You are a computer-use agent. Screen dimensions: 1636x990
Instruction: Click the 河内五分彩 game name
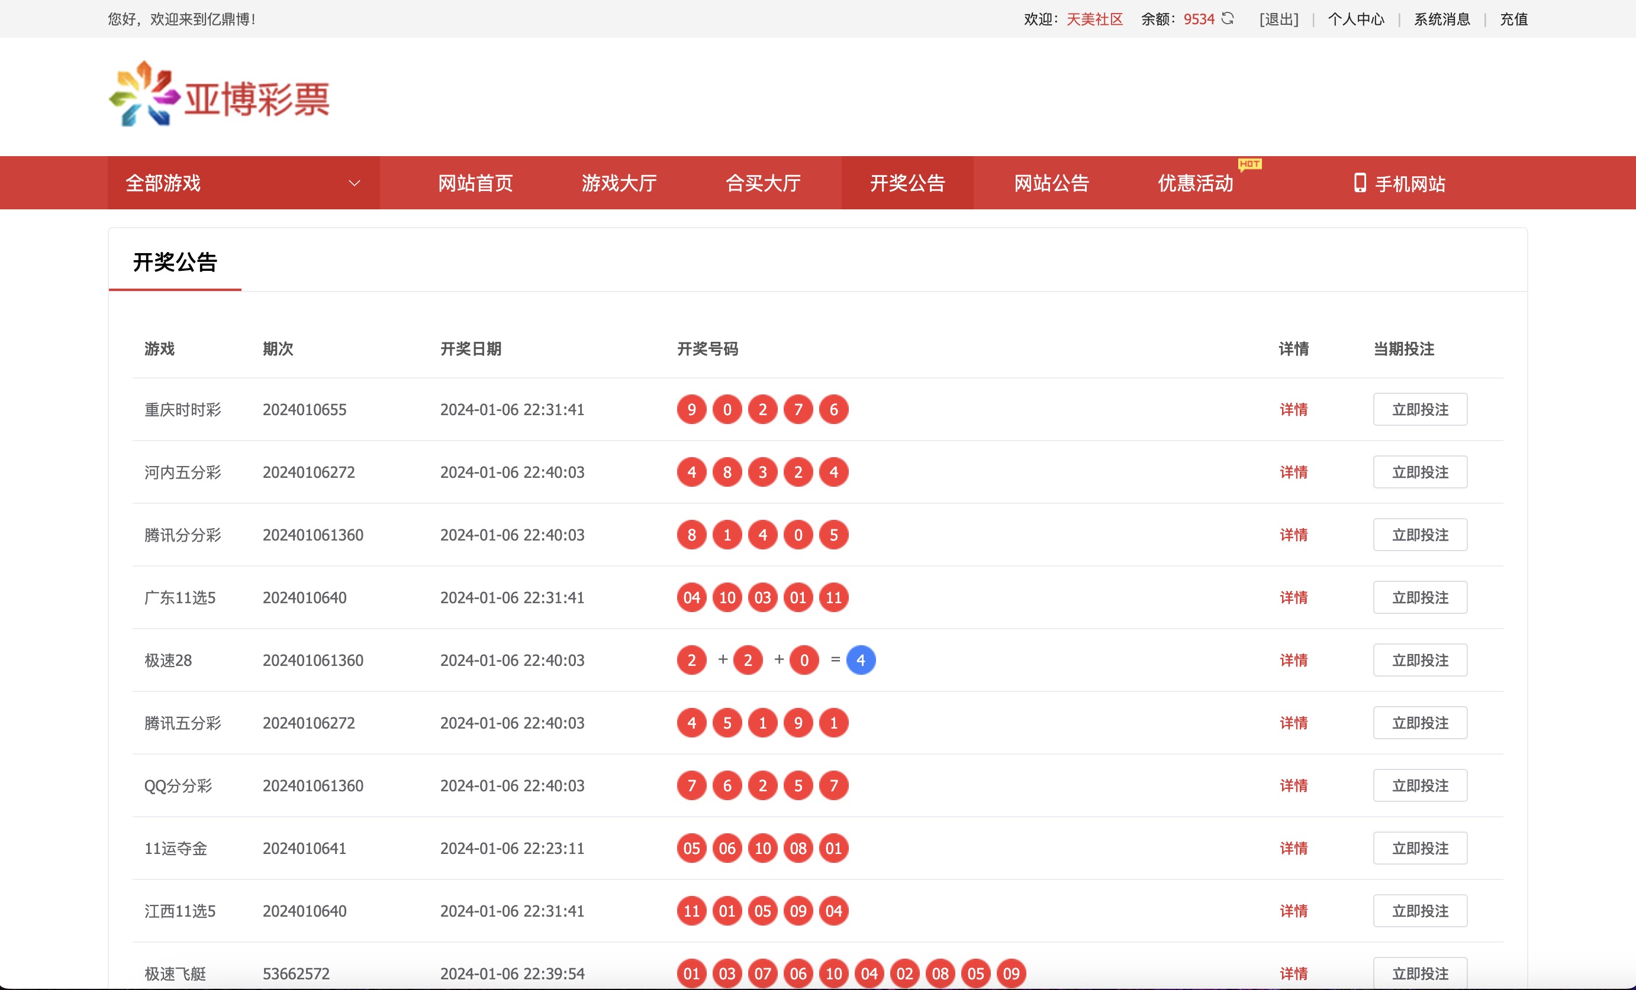182,473
